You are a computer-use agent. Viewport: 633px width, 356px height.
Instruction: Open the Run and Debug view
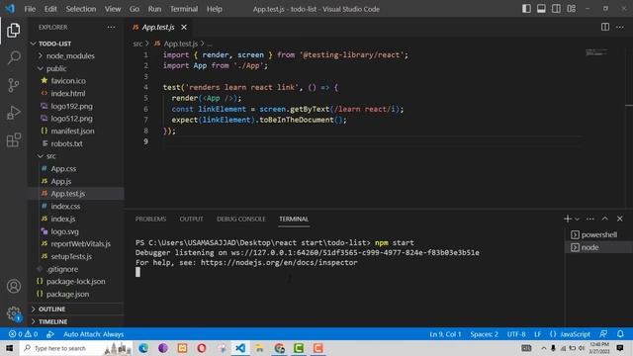13,113
